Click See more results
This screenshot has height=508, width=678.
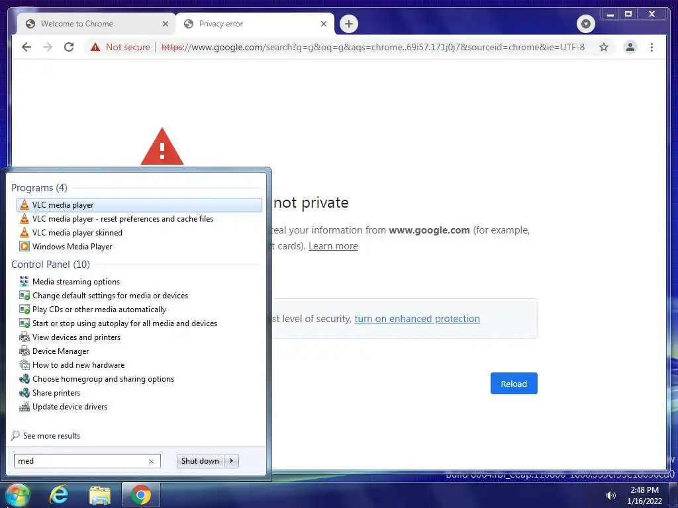pos(52,435)
